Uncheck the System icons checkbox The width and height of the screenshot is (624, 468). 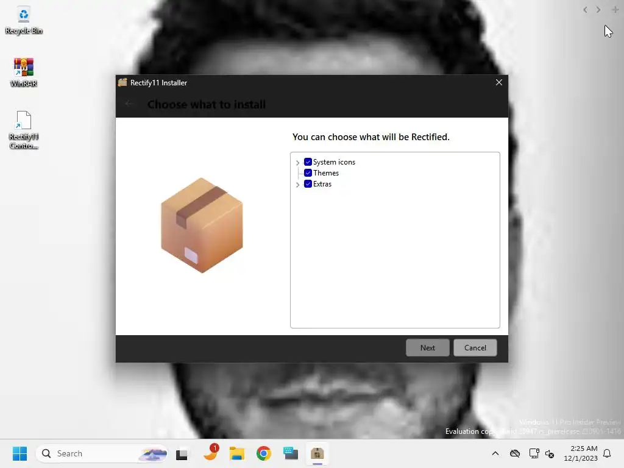[x=308, y=162]
